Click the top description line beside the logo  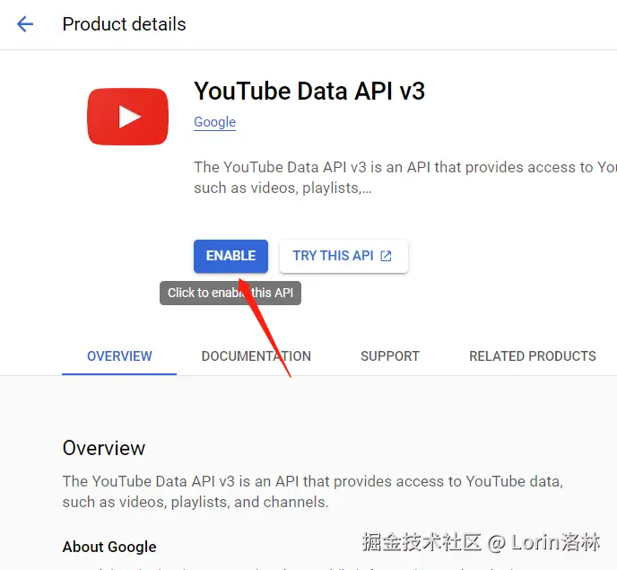click(405, 168)
